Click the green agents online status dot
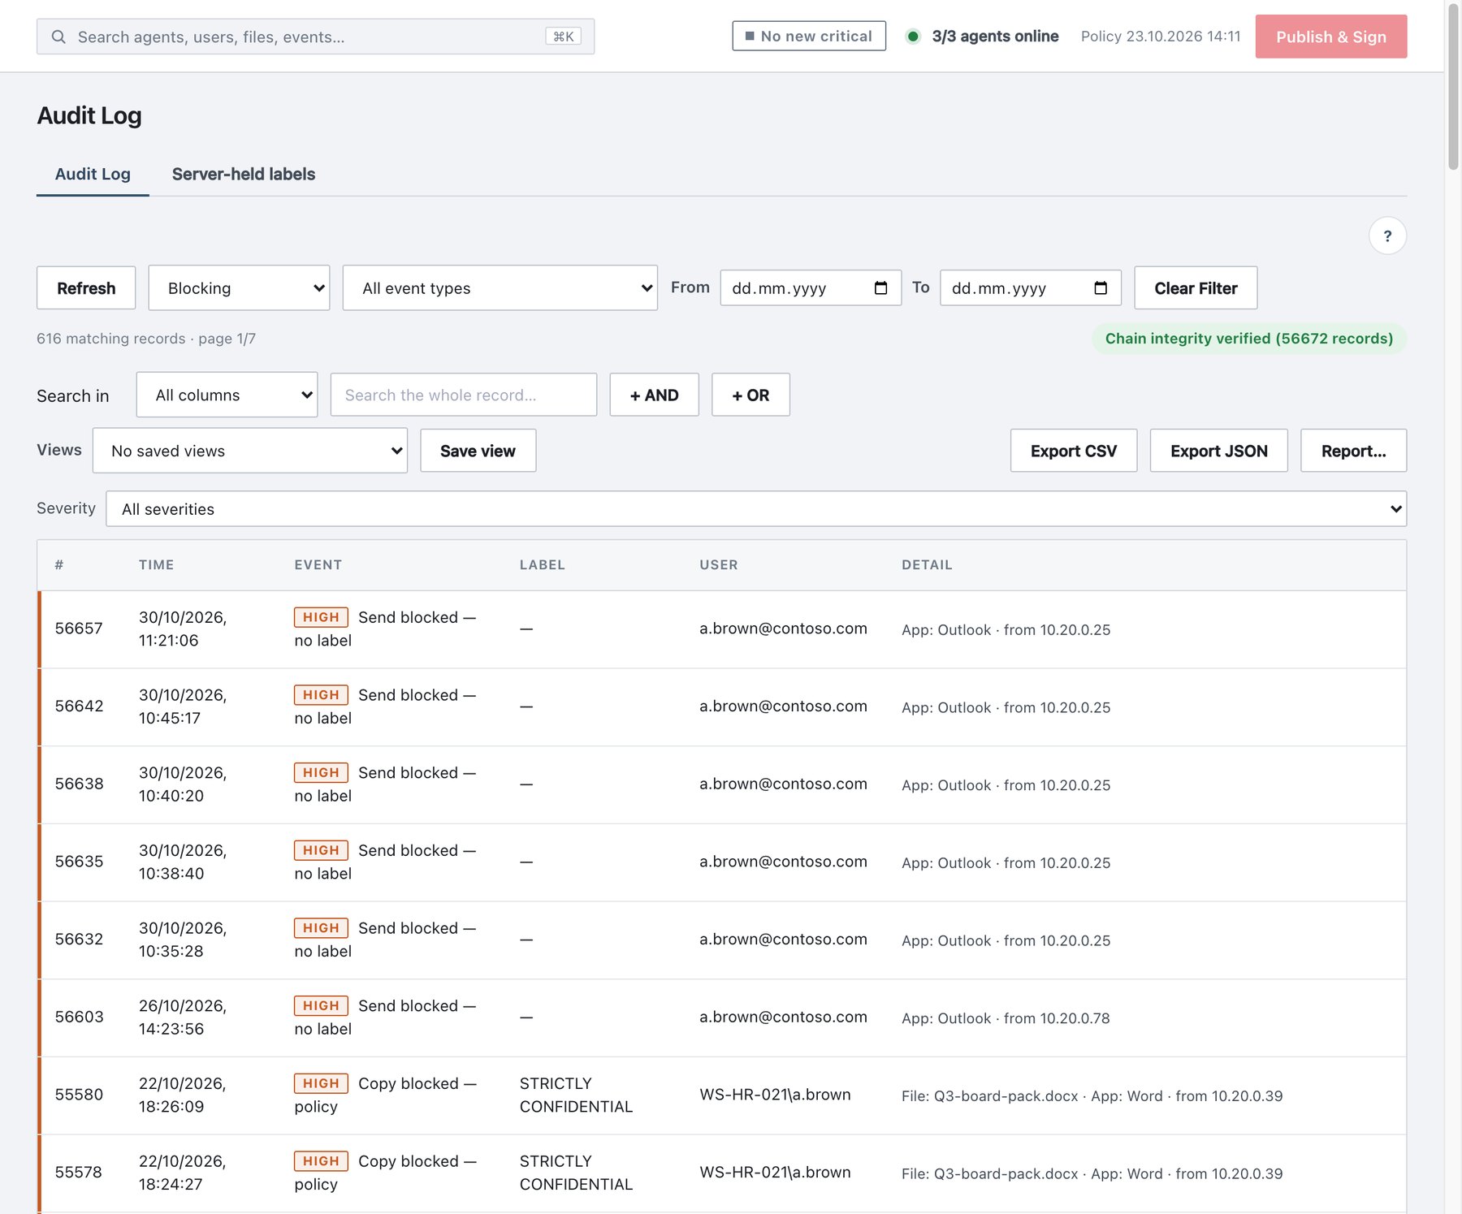This screenshot has height=1214, width=1462. pyautogui.click(x=913, y=36)
